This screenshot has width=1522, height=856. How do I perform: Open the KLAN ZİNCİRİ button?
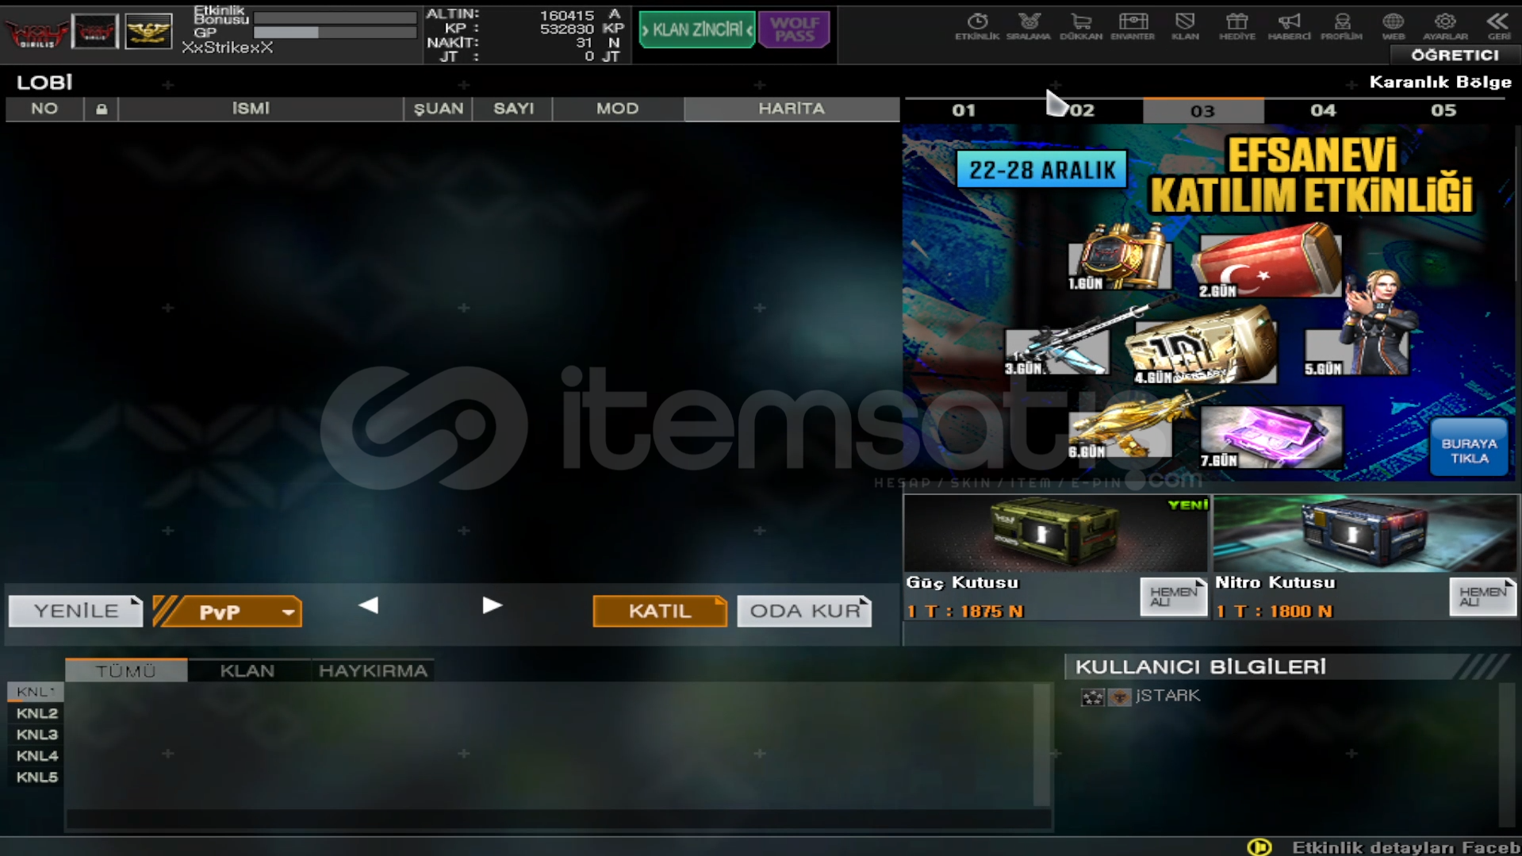696,30
